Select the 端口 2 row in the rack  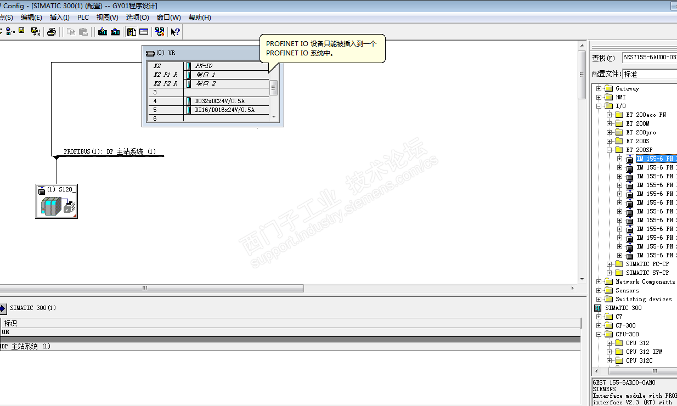point(208,83)
